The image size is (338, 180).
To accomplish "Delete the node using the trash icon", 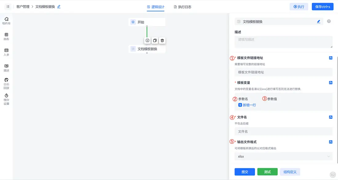I will pos(162,40).
